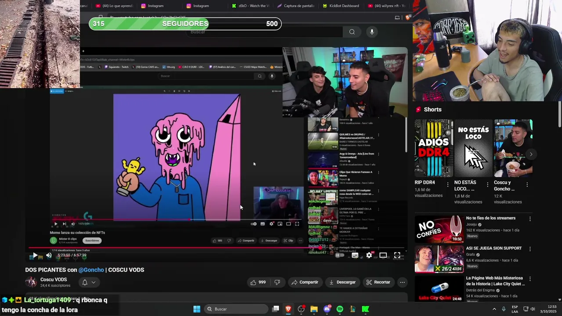The width and height of the screenshot is (562, 316).
Task: Start voice search with microphone icon
Action: tap(372, 32)
